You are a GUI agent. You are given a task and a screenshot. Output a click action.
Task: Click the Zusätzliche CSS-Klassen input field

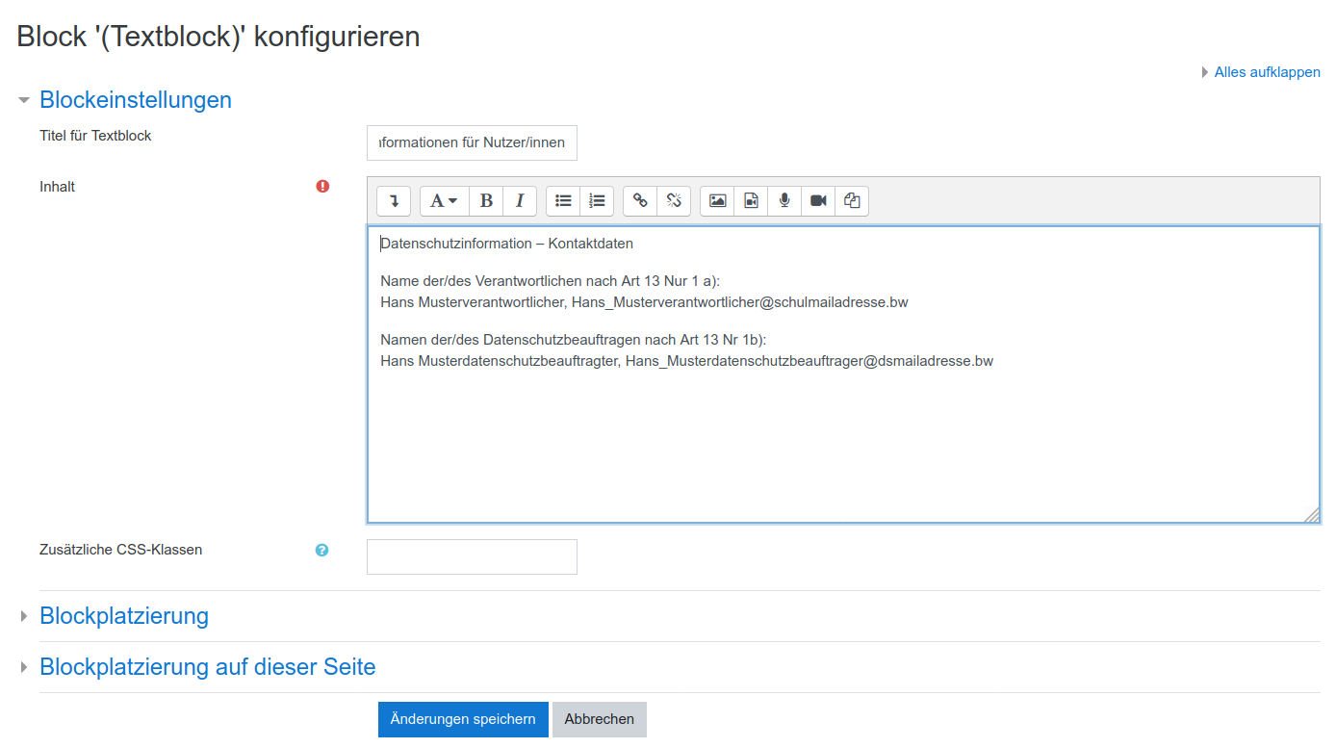click(x=472, y=556)
